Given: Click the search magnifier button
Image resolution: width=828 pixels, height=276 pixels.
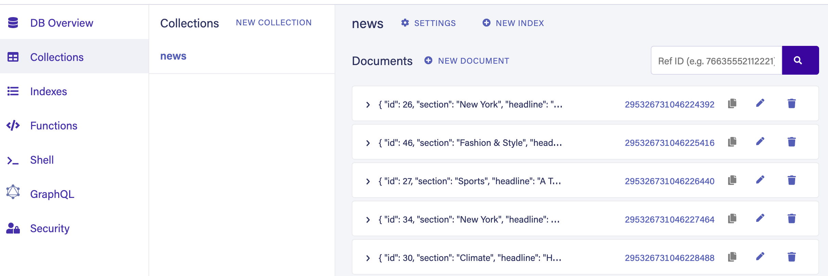Looking at the screenshot, I should pos(800,60).
